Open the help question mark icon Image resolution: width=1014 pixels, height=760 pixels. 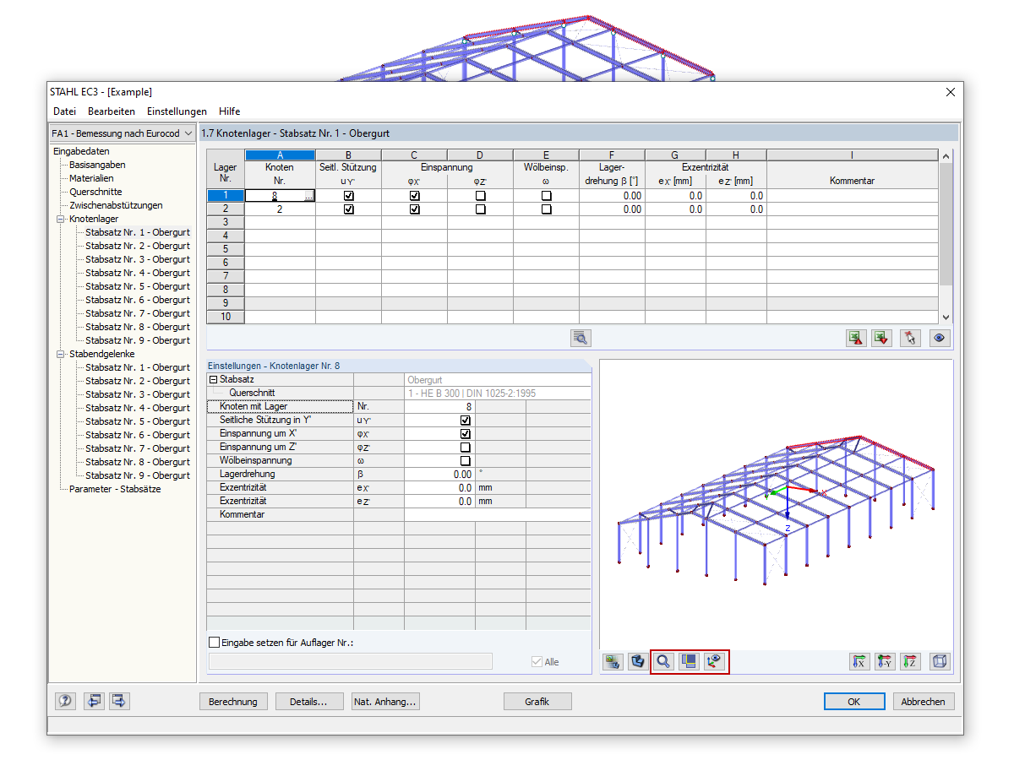[x=65, y=701]
